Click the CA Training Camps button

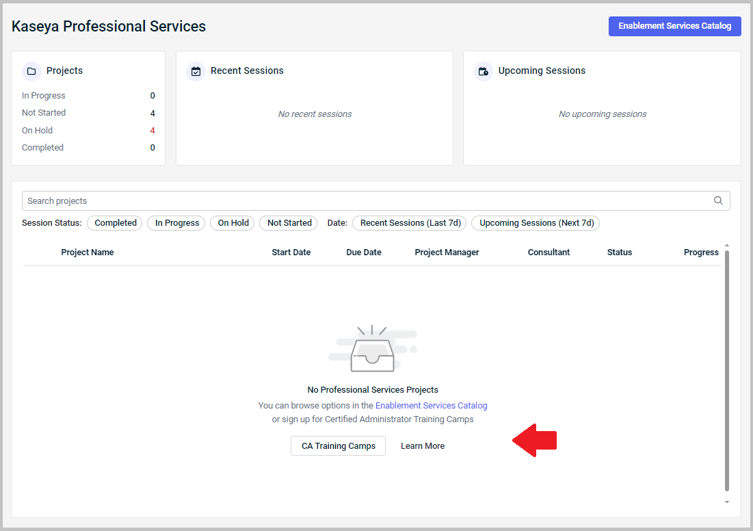pyautogui.click(x=338, y=446)
